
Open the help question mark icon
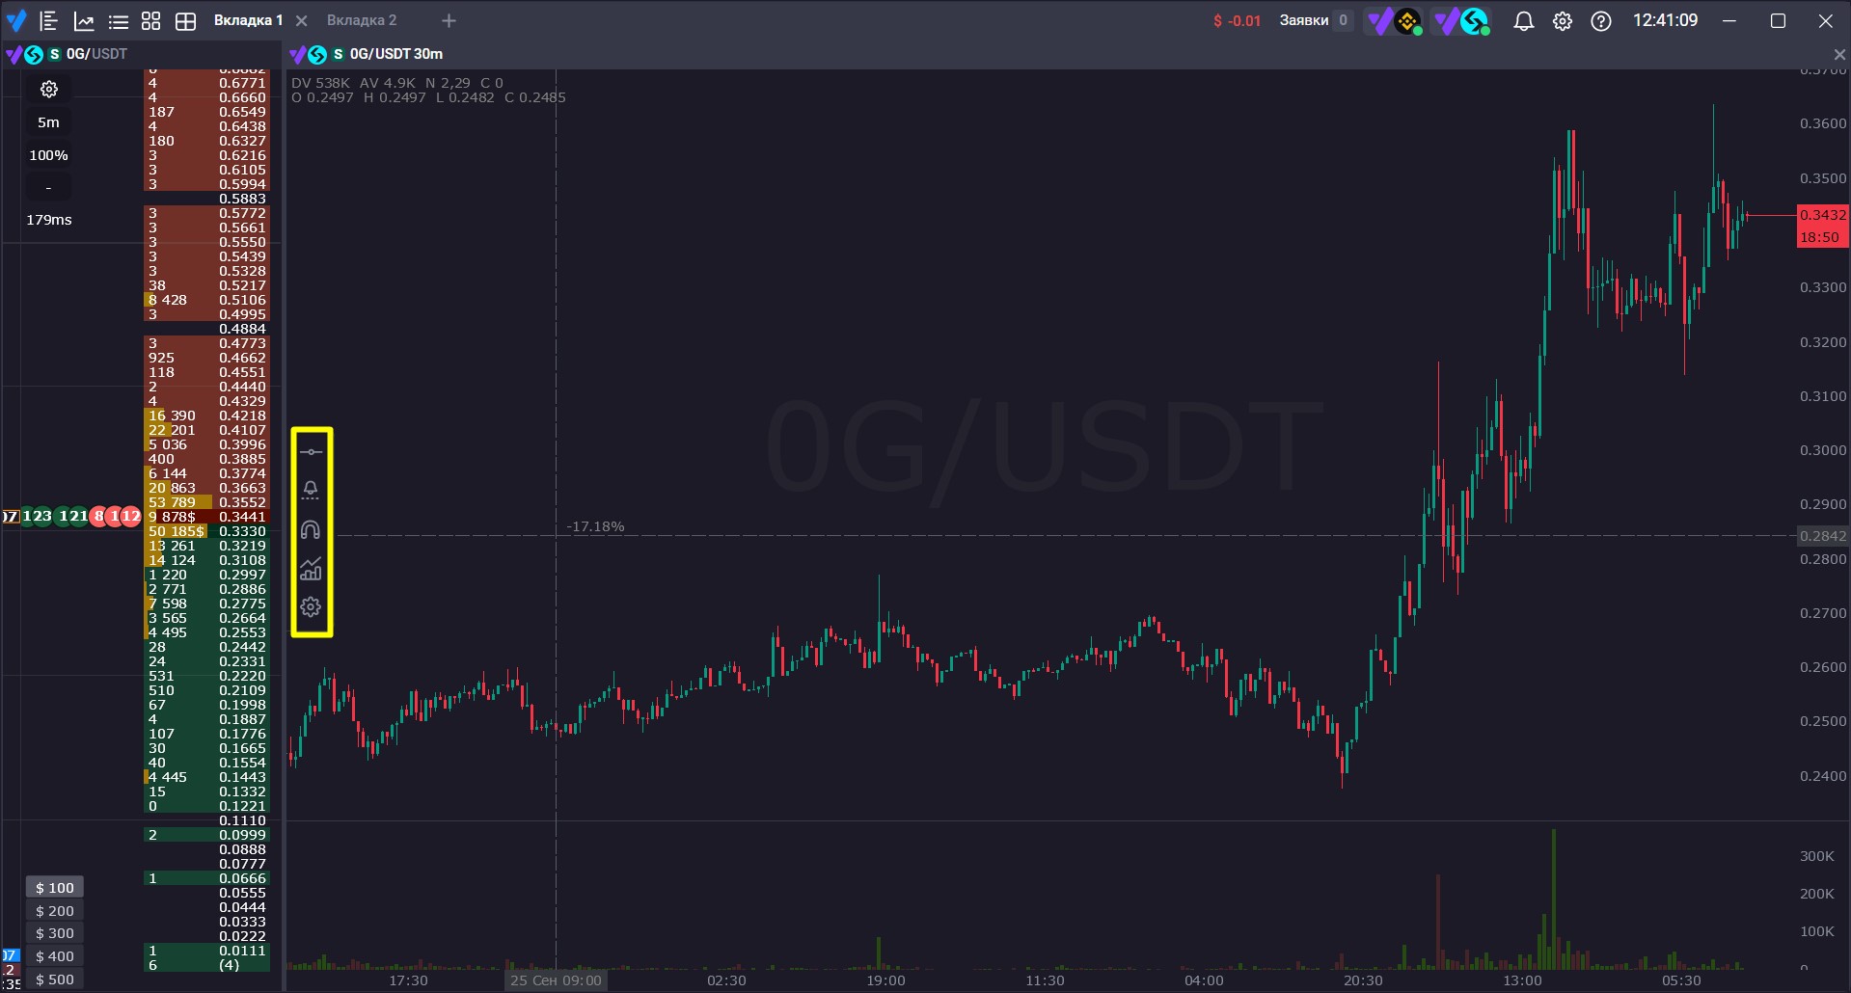[1601, 20]
